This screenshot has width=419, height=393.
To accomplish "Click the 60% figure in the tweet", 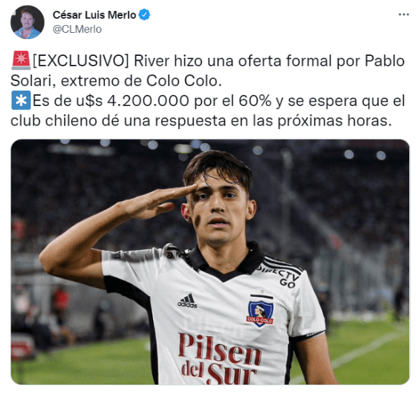I will (255, 101).
